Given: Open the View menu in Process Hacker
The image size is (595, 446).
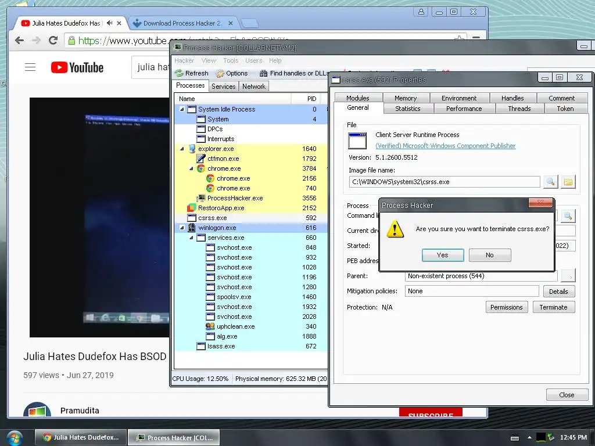Looking at the screenshot, I should (x=209, y=60).
